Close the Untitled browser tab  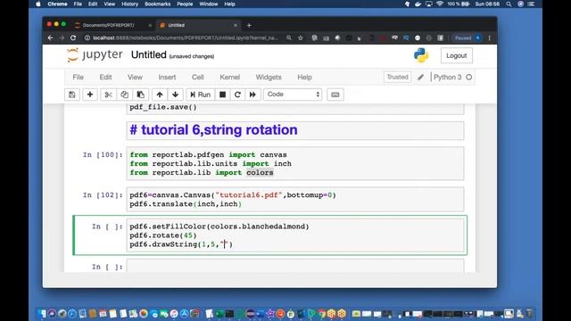click(236, 25)
